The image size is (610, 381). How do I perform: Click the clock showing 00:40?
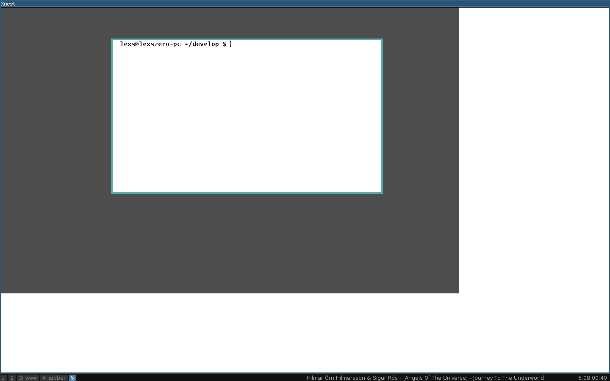pos(599,378)
